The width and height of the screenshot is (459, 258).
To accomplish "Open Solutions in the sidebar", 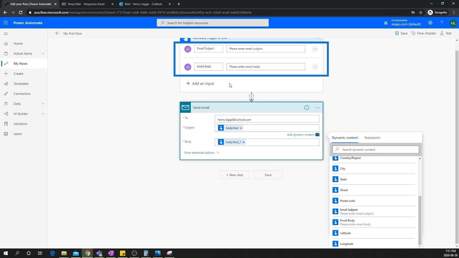I will click(x=24, y=124).
